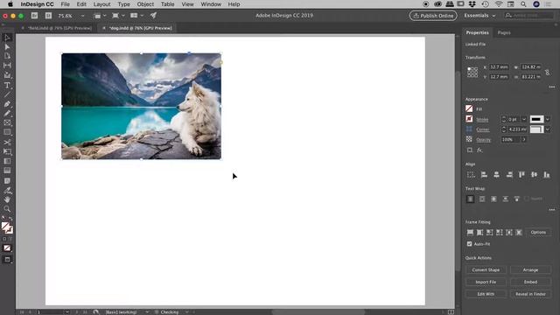Image resolution: width=560 pixels, height=315 pixels.
Task: Select the Line tool
Action: point(7,94)
